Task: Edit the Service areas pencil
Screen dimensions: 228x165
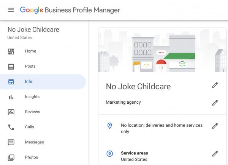Action: coord(215,154)
